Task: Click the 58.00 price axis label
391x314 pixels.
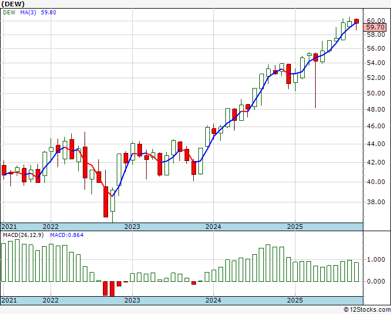Action: [376, 35]
